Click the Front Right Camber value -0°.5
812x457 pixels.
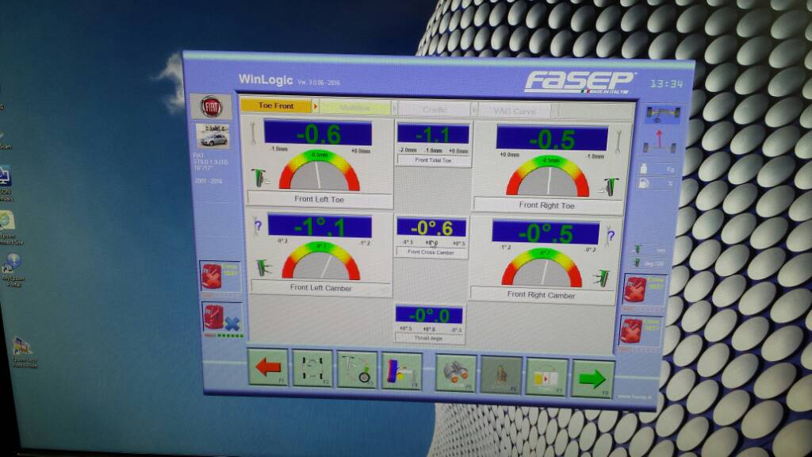(546, 232)
